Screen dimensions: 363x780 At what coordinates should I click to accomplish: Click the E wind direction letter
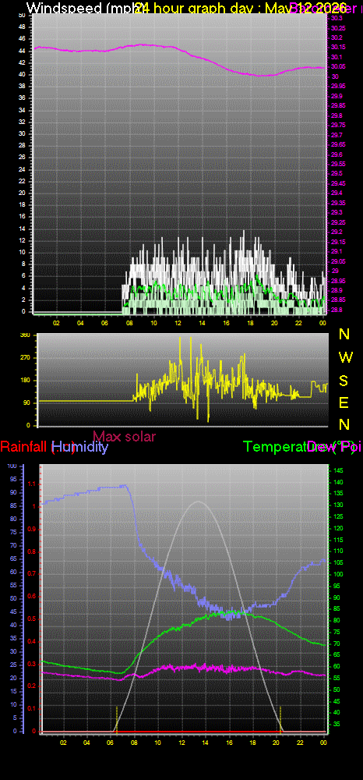344,402
